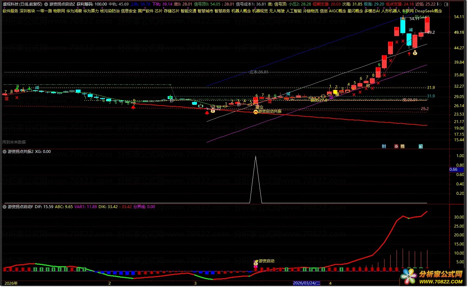Click the 涨 event marker icon
Screen dimensions: 468x287
point(396,146)
